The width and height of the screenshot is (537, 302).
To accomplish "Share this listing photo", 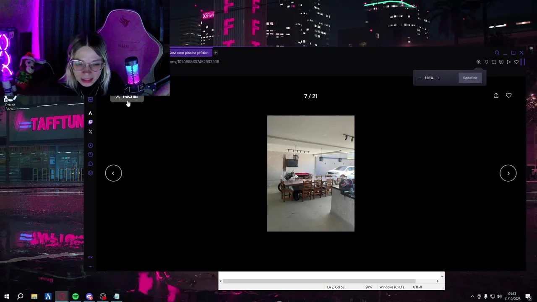I will coord(496,96).
